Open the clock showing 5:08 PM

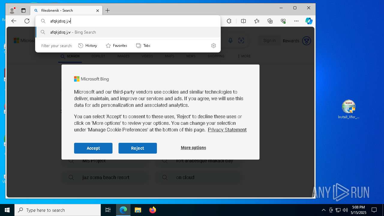[x=358, y=210]
